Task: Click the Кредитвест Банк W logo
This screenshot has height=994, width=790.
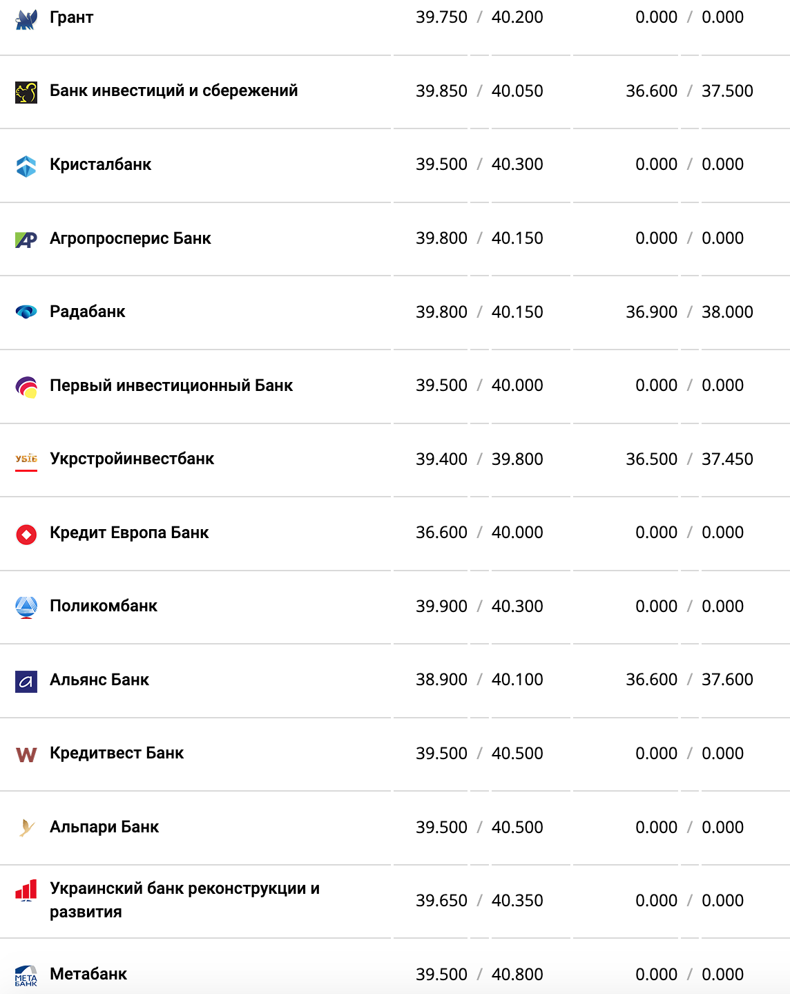Action: click(x=26, y=754)
